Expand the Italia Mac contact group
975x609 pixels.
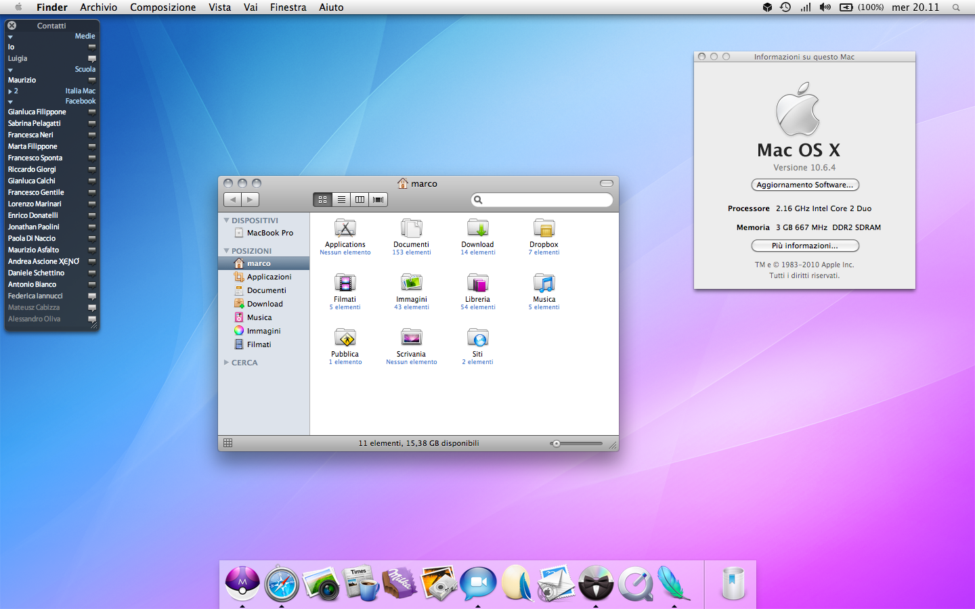tap(10, 91)
